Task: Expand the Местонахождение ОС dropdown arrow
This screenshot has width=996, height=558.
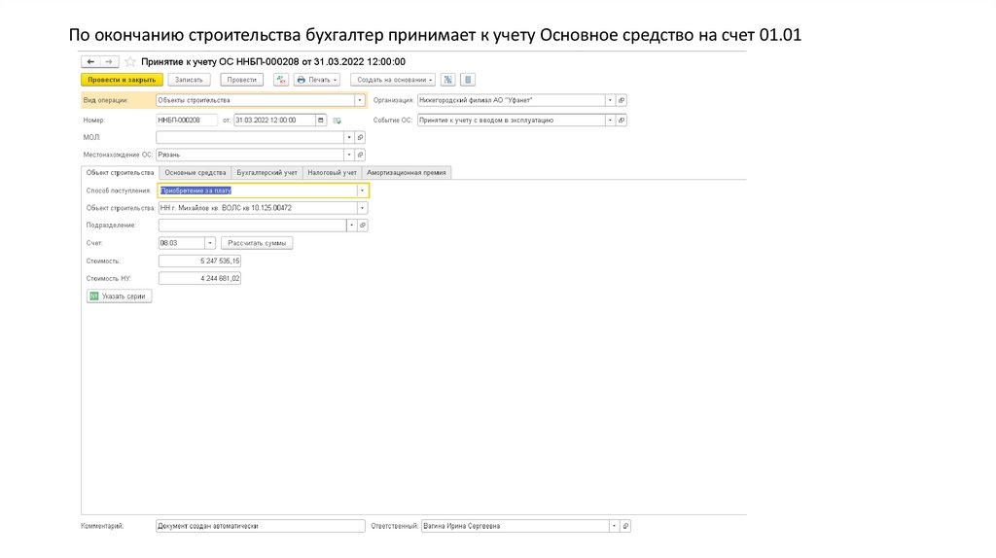Action: (x=349, y=155)
